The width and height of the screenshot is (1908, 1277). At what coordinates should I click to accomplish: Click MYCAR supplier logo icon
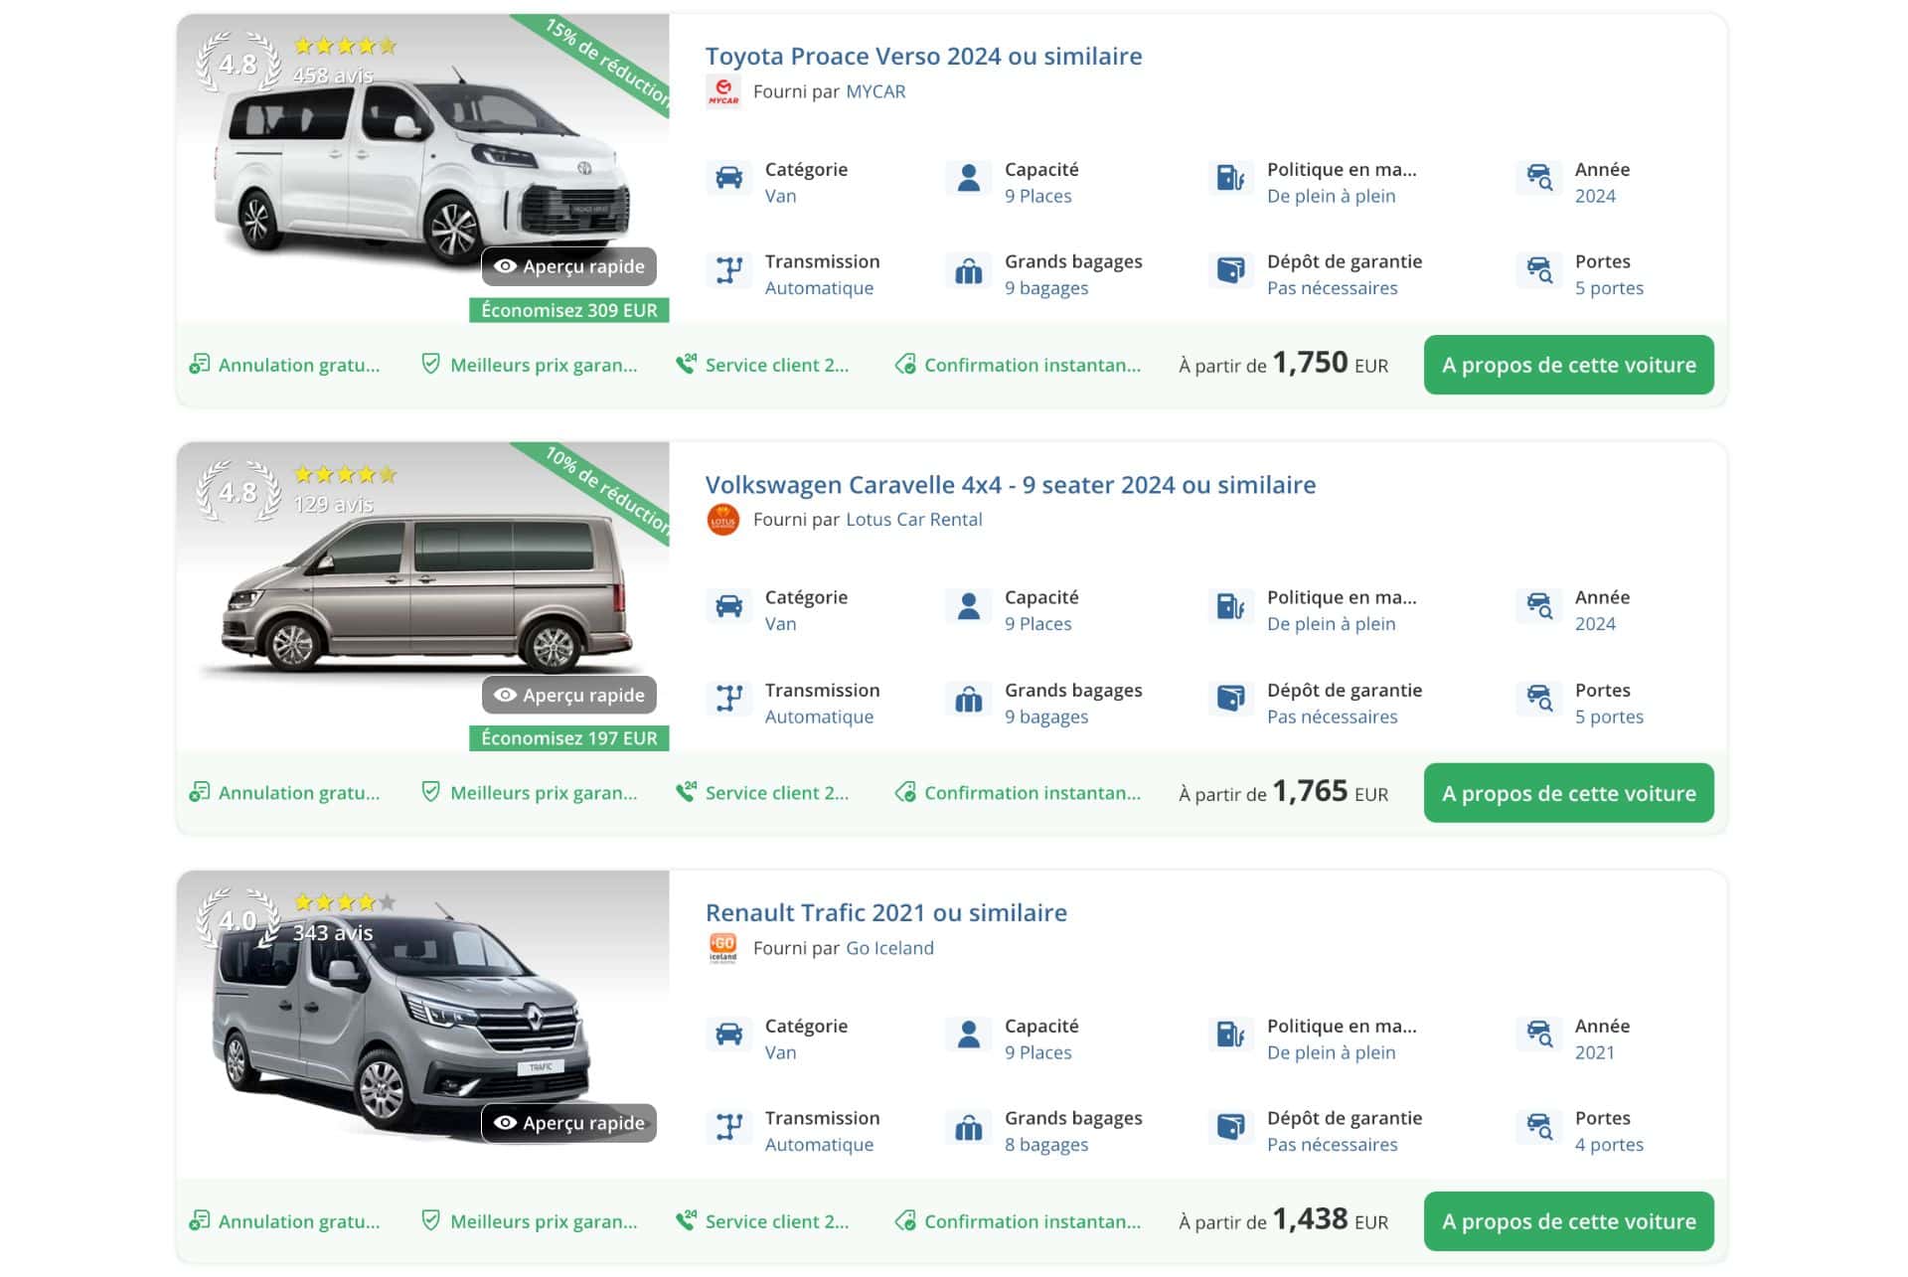722,91
